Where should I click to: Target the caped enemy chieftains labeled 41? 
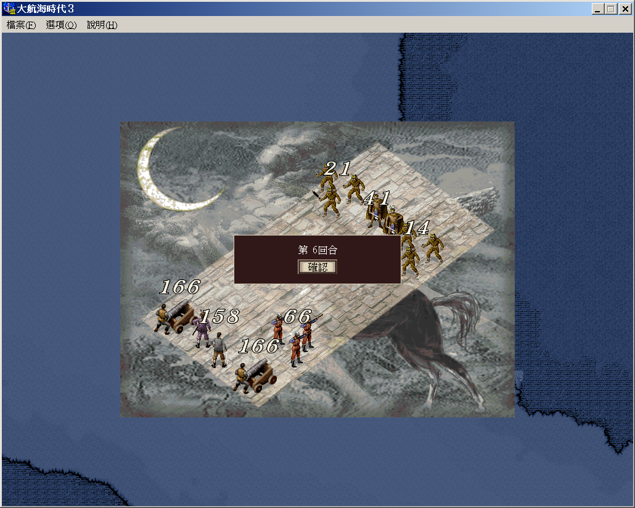pyautogui.click(x=383, y=219)
